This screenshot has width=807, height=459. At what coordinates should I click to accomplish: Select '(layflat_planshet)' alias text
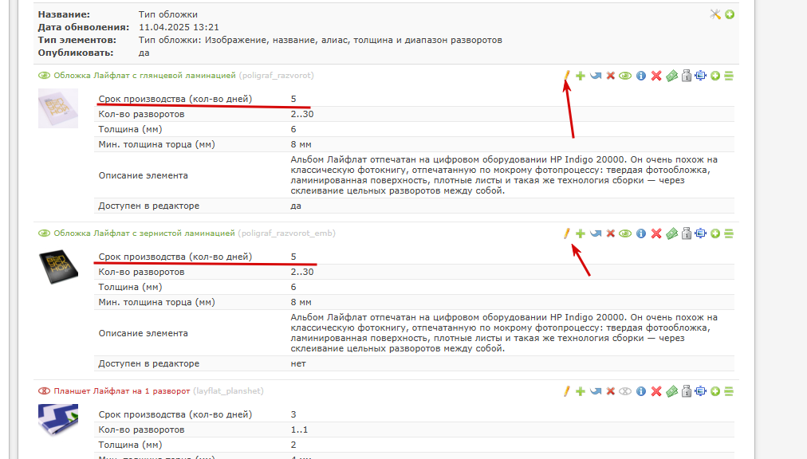(x=229, y=391)
